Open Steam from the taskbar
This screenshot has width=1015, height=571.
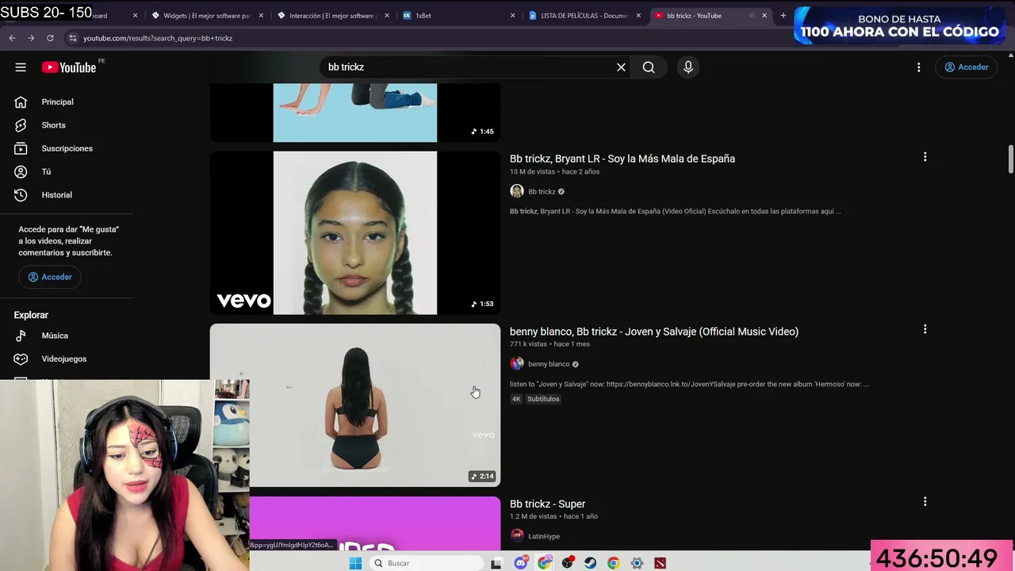590,563
